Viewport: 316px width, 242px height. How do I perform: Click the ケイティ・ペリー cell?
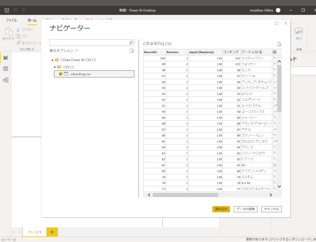(256, 58)
